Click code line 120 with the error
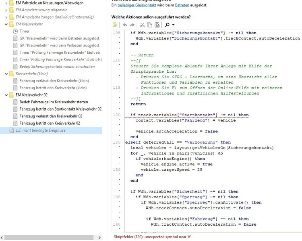 (x=189, y=115)
